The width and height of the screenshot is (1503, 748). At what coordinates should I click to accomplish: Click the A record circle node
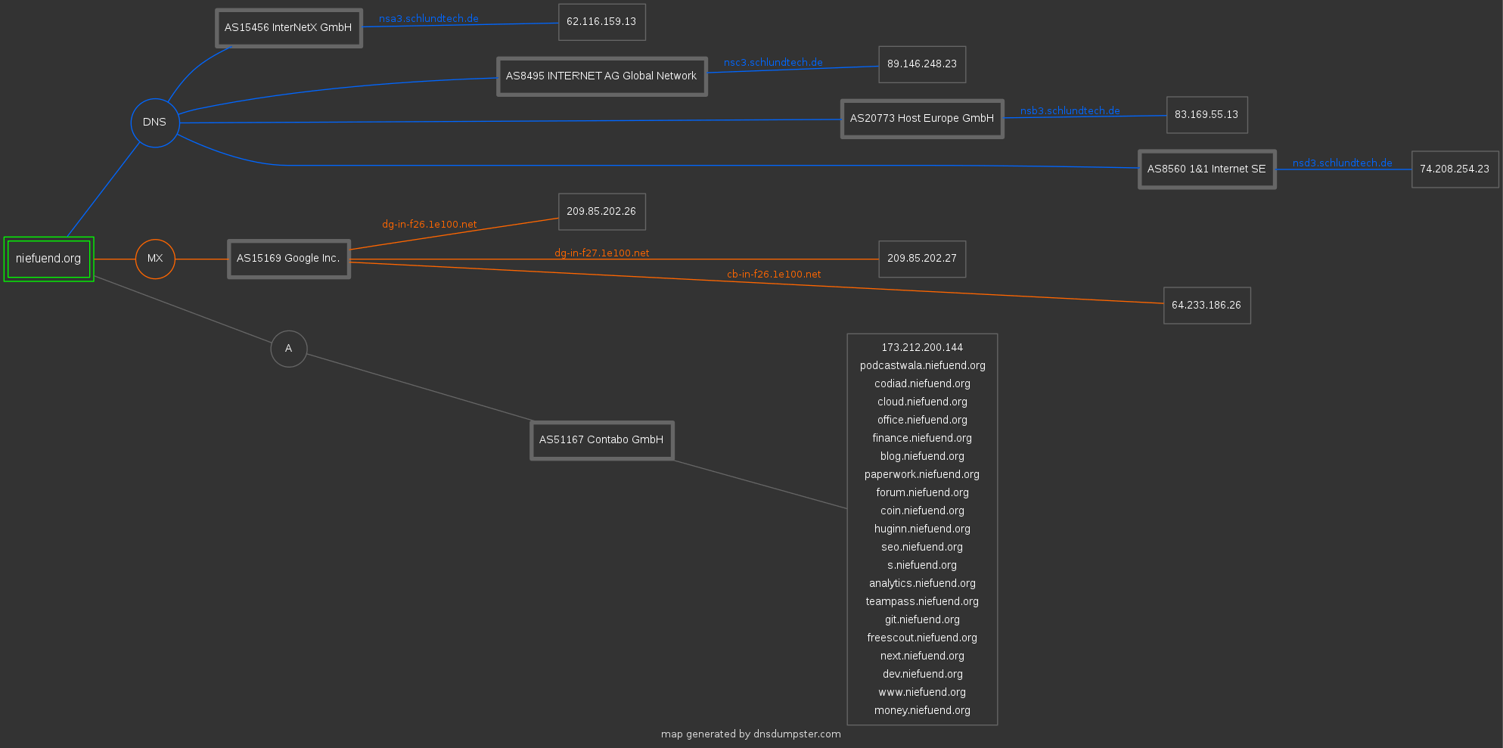click(x=289, y=349)
